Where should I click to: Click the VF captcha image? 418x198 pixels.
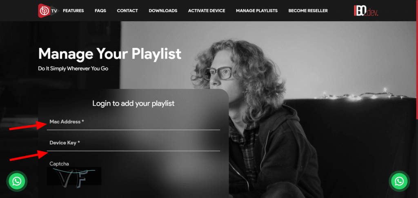click(74, 176)
